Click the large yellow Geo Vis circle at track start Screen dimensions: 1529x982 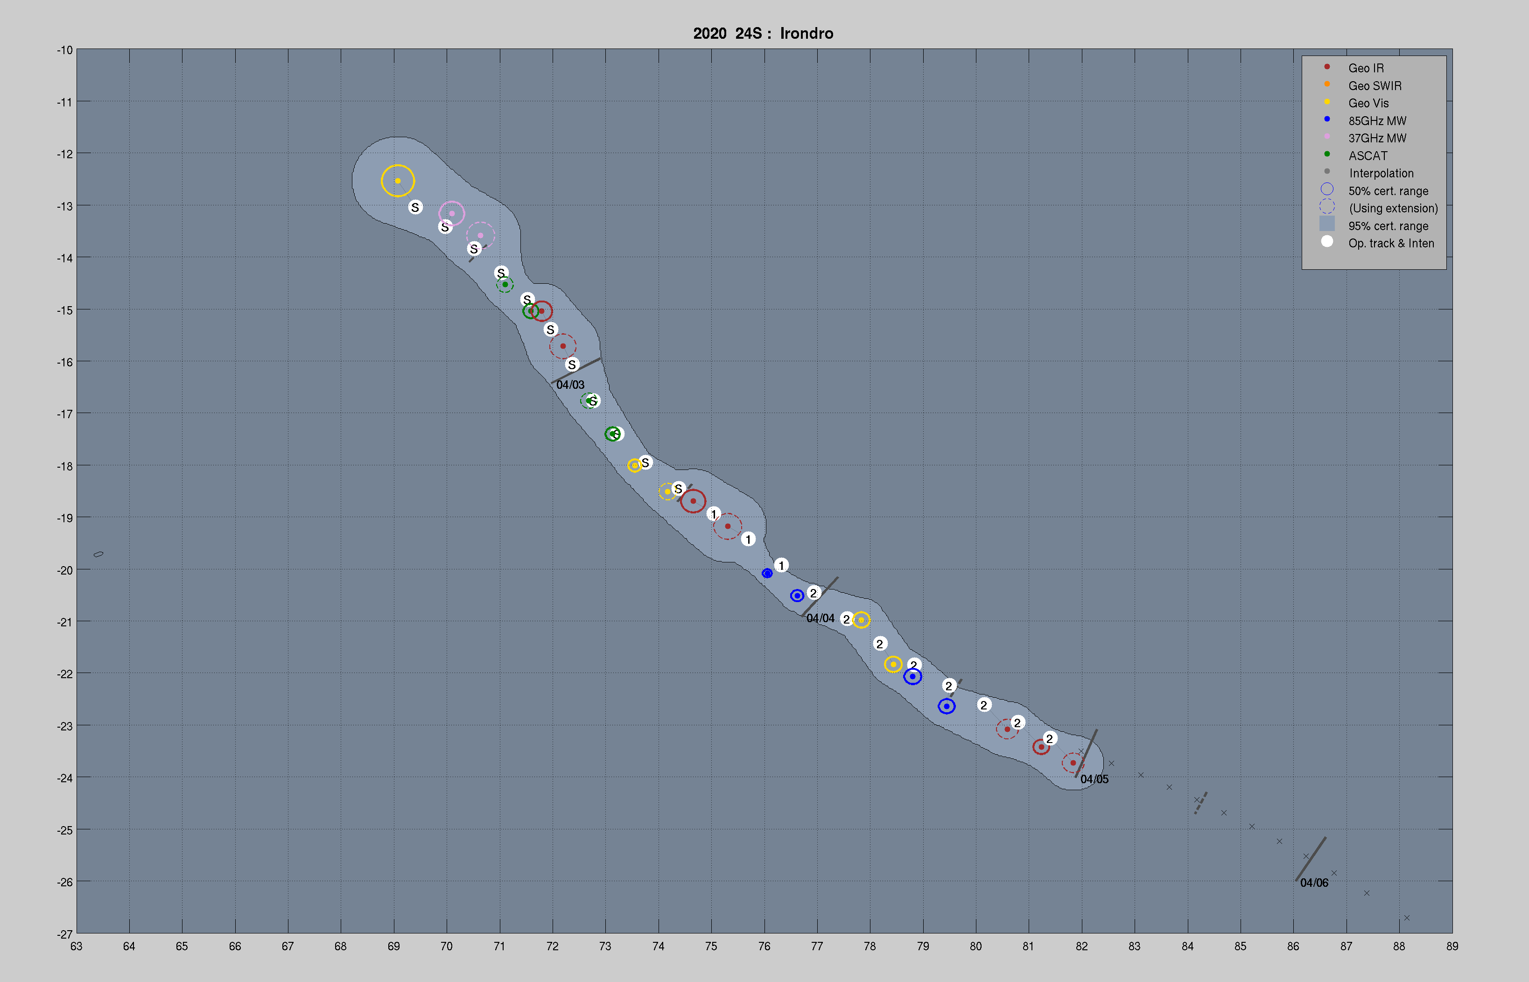397,181
